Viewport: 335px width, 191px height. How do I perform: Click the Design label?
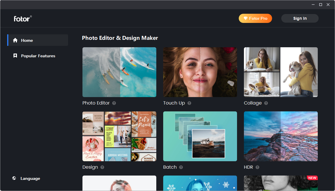click(x=90, y=167)
